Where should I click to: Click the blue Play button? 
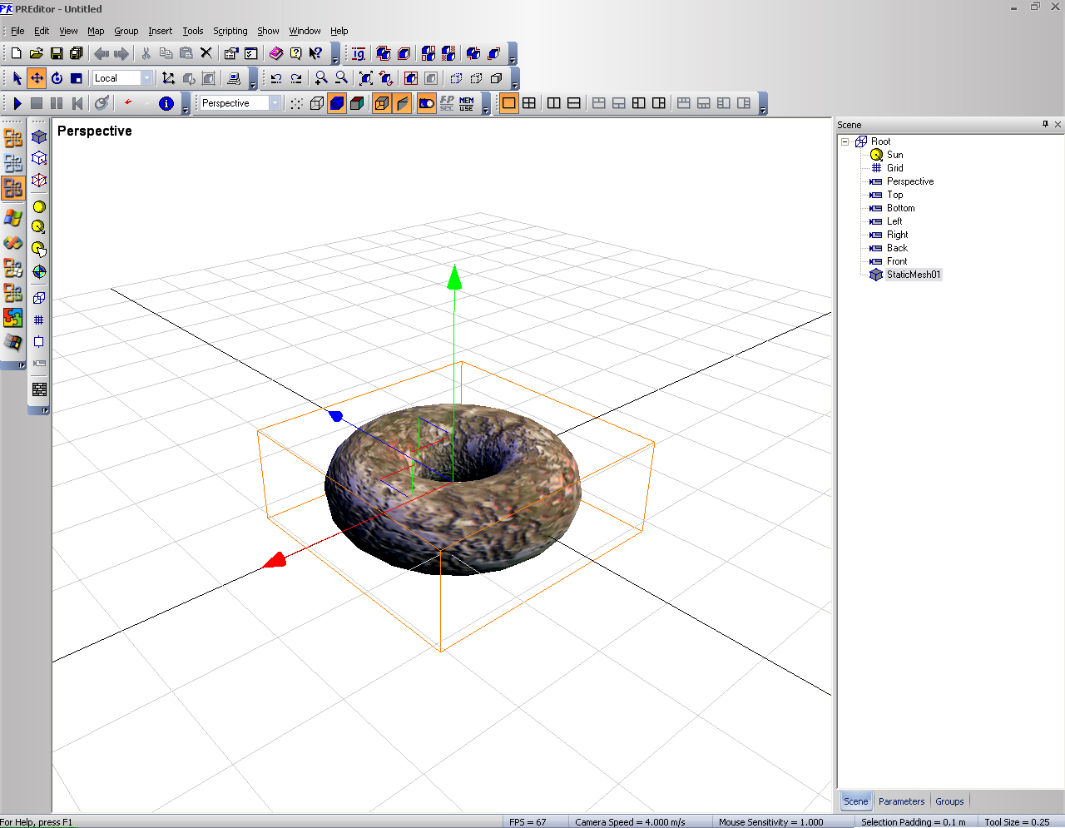click(x=17, y=103)
